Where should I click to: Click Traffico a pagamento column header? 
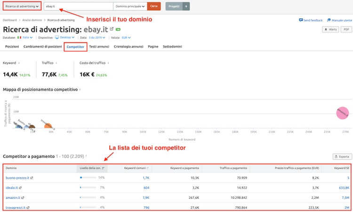click(233, 168)
